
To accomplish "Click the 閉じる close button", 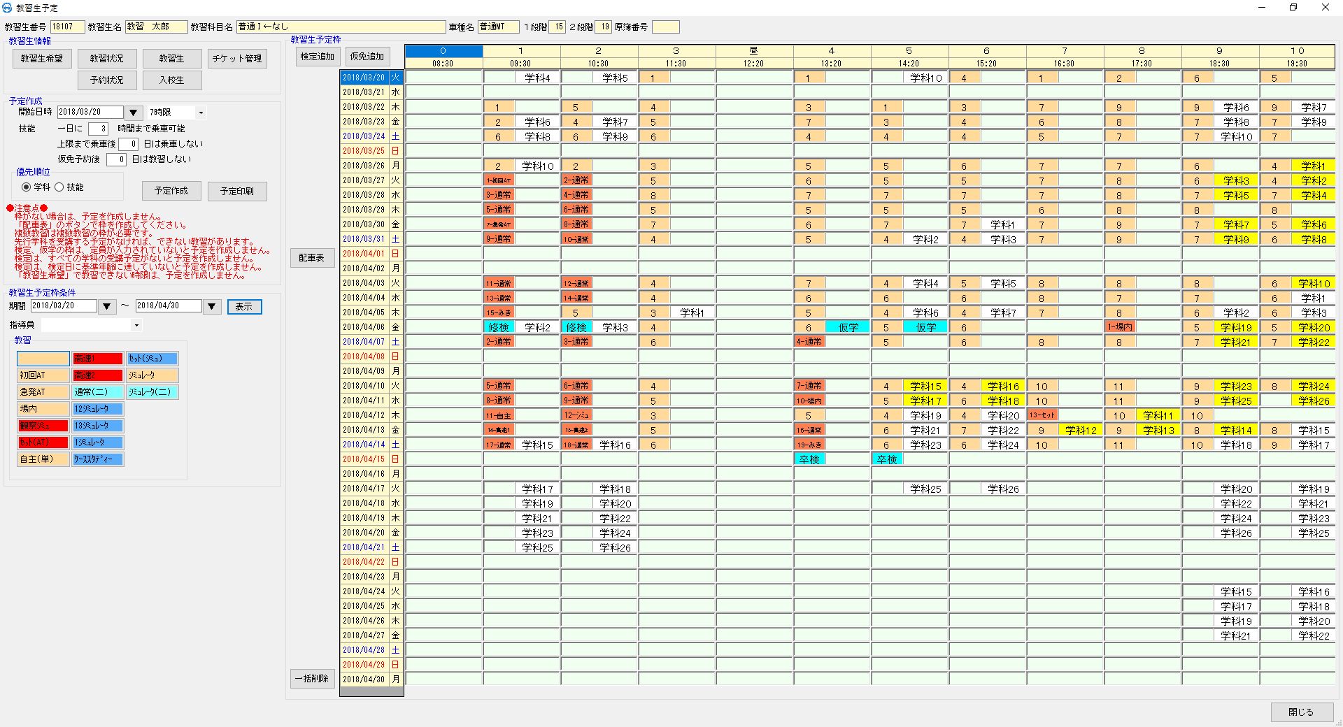I will point(1301,712).
